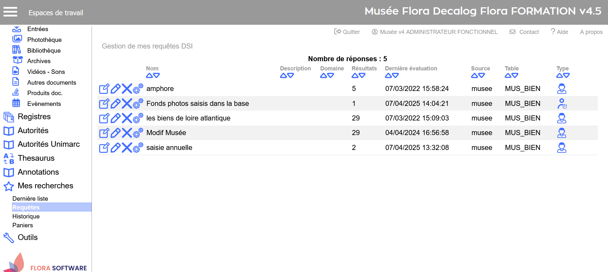Click the type icon for Fonds photos row
The height and width of the screenshot is (272, 608).
(x=562, y=104)
